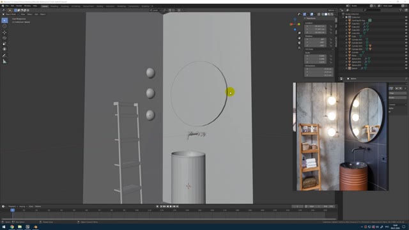Select the Cursor tool in left toolbar
This screenshot has width=409, height=230.
pyautogui.click(x=4, y=26)
